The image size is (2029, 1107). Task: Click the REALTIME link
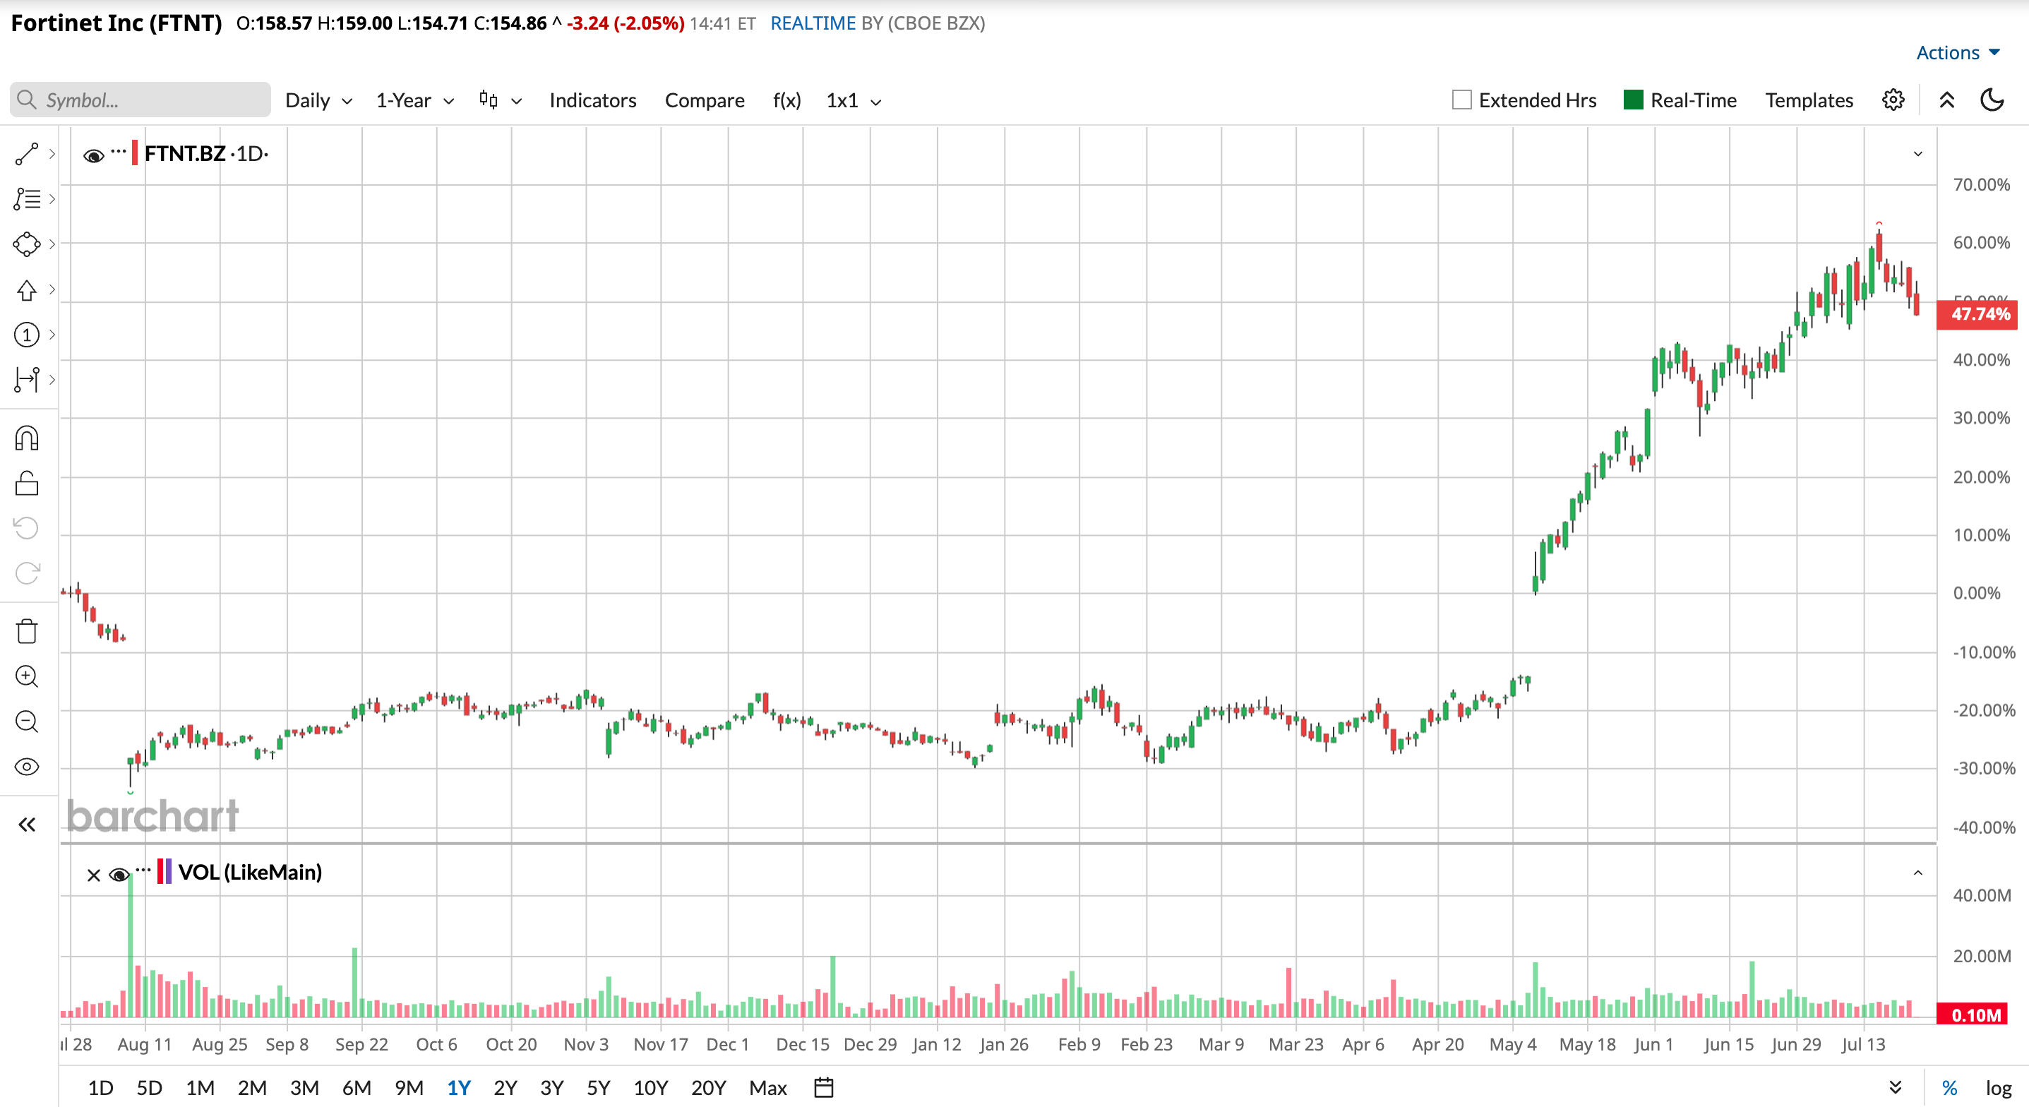812,23
